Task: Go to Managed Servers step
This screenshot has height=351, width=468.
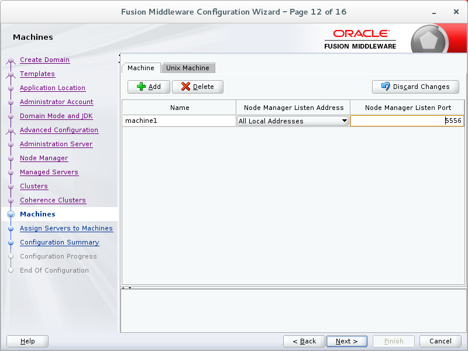Action: [49, 172]
